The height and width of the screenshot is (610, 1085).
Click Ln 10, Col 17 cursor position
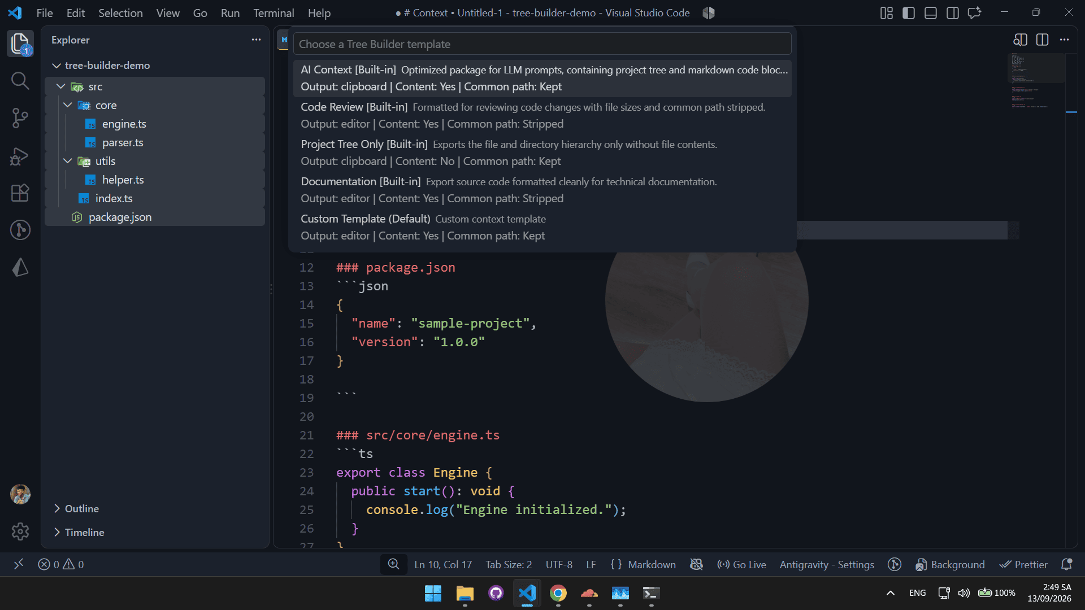point(443,564)
